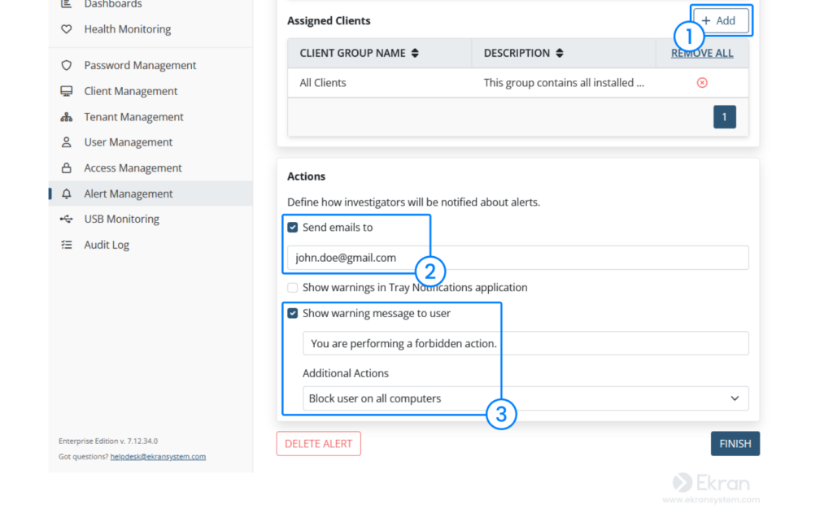Click the Tenant Management hierarchy icon
833x522 pixels.
(67, 117)
